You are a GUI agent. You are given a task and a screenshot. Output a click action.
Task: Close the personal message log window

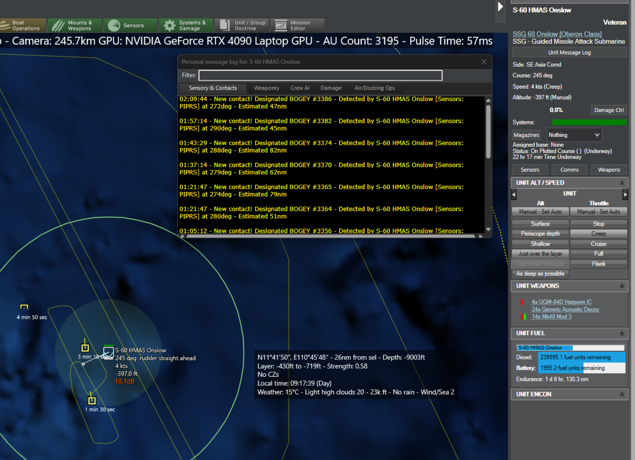pyautogui.click(x=484, y=62)
